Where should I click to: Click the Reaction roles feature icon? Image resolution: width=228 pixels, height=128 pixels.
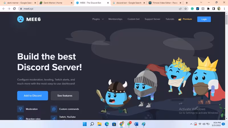pos(21,118)
